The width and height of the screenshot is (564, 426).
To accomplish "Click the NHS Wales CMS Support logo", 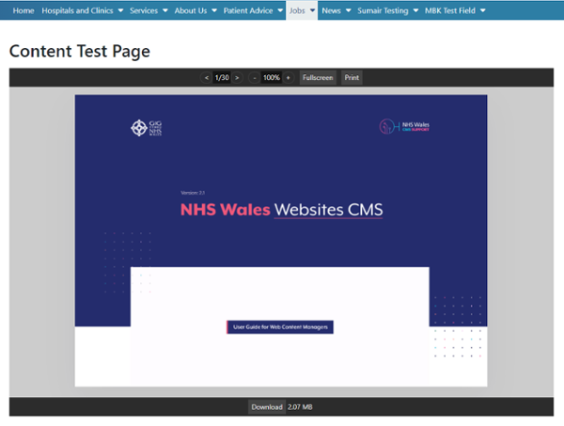I will click(404, 126).
